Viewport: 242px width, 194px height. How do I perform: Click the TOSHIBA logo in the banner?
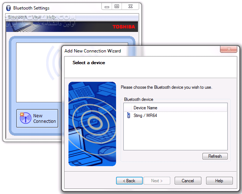[123, 27]
